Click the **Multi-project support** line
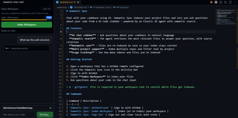This screenshot has width=238, height=118. click(120, 49)
